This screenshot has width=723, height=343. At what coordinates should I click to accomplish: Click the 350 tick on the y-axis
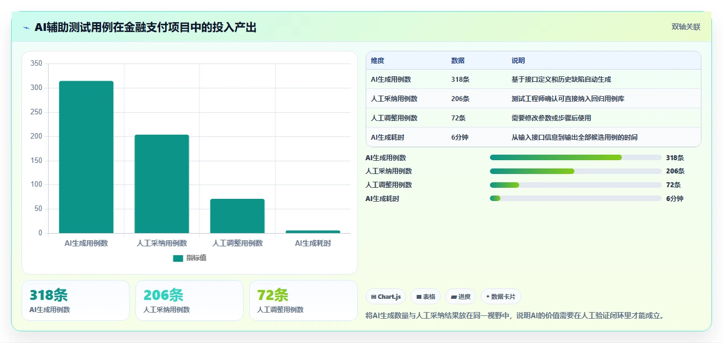point(36,64)
